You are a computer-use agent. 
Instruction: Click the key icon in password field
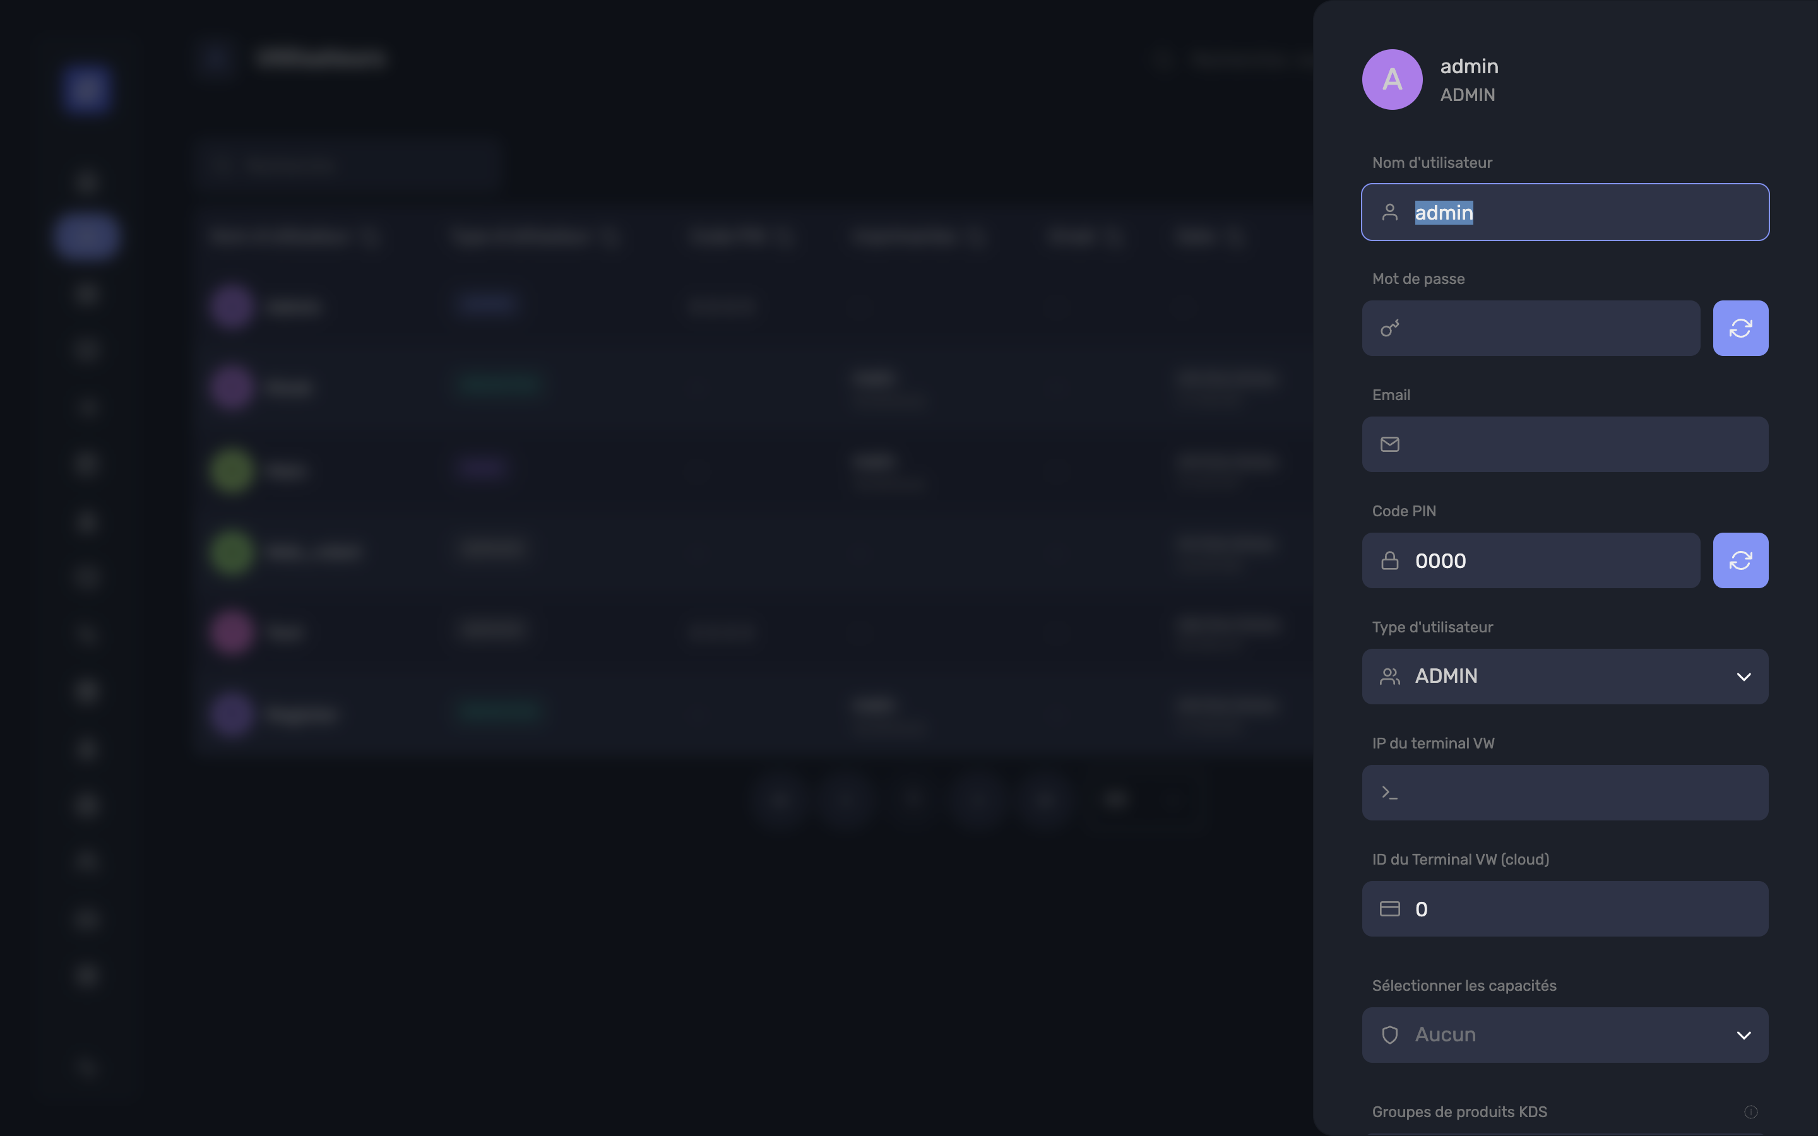(1390, 328)
